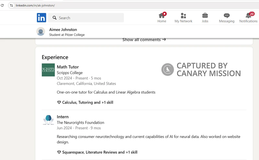Click the 20 notifications badge
This screenshot has height=160, width=259.
252,14
